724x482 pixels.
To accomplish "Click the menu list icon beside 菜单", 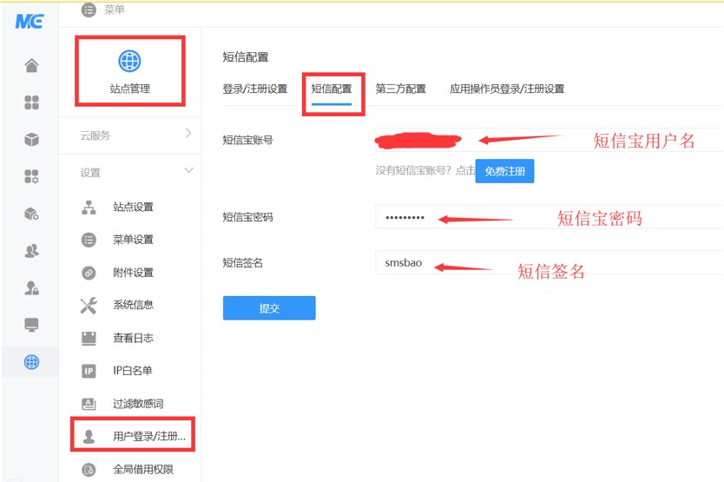I will 88,10.
